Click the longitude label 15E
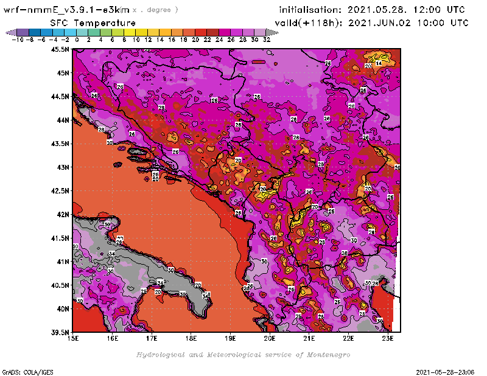 73,338
